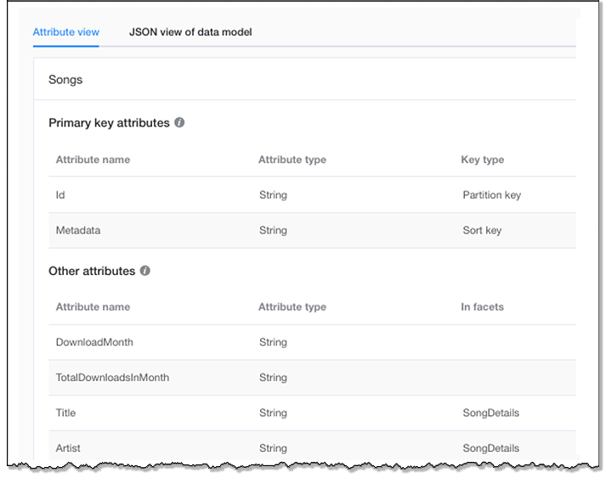Click SongDetails facet in Artist row
606x478 pixels.
click(x=490, y=448)
